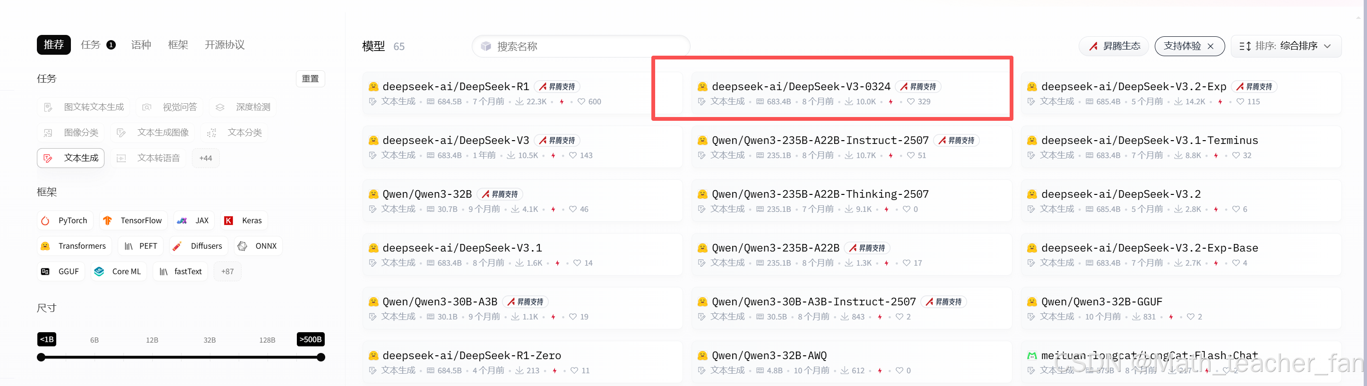Click the size slider track below 32B
The image size is (1367, 386).
pos(209,357)
